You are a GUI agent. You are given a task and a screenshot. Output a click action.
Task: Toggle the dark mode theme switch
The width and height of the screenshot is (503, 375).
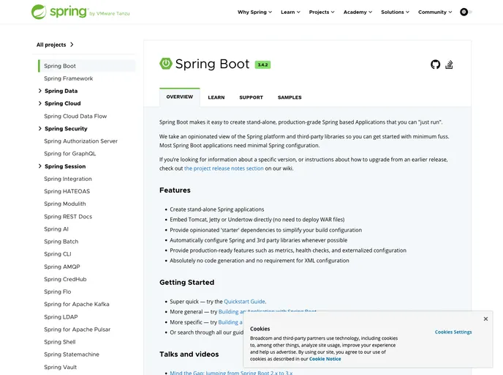(466, 12)
